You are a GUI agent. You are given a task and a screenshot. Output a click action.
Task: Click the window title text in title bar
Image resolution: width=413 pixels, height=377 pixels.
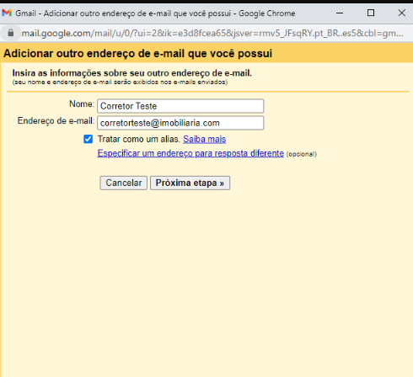[155, 13]
